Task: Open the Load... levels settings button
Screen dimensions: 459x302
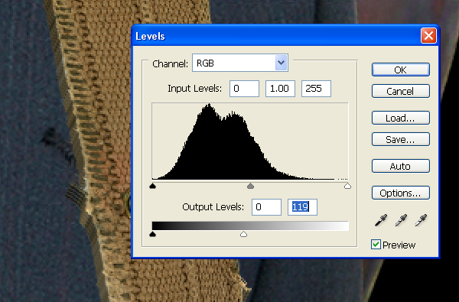Action: (x=401, y=118)
